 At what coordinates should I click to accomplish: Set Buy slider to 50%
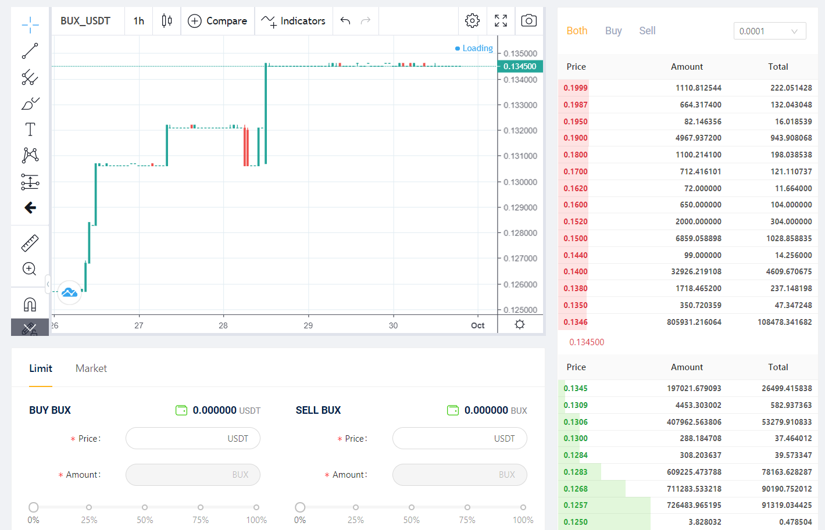[x=145, y=507]
